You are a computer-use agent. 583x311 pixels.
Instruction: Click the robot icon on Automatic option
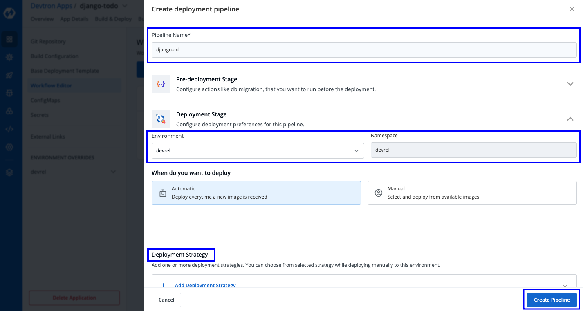click(163, 193)
